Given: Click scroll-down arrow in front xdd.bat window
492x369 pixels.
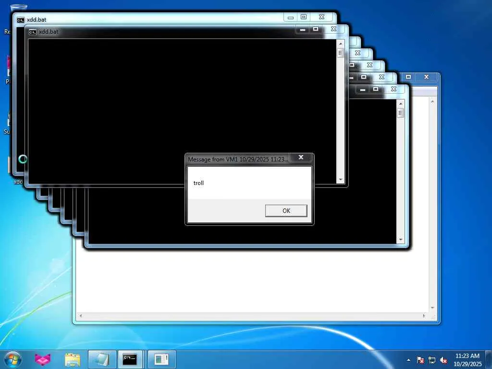Looking at the screenshot, I should [341, 180].
